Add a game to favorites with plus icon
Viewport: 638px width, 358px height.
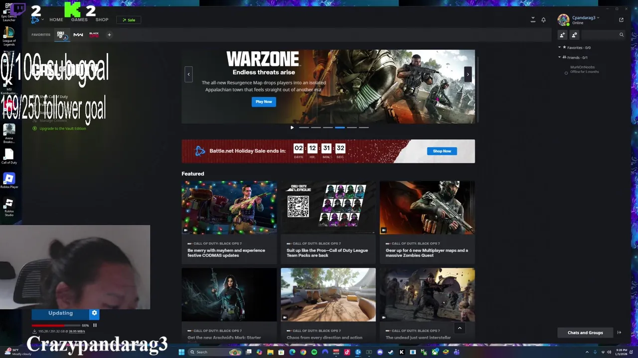click(109, 35)
